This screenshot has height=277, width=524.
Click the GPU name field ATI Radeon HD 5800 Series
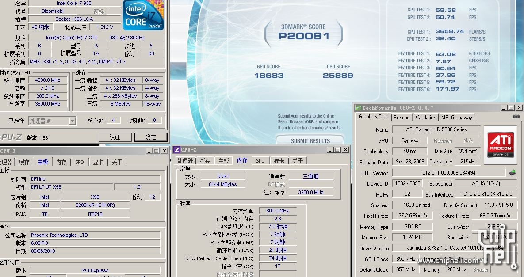(x=436, y=129)
